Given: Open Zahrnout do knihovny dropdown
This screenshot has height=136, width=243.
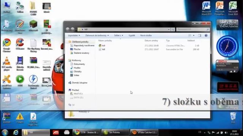Looking at the screenshot, I should (97, 36).
